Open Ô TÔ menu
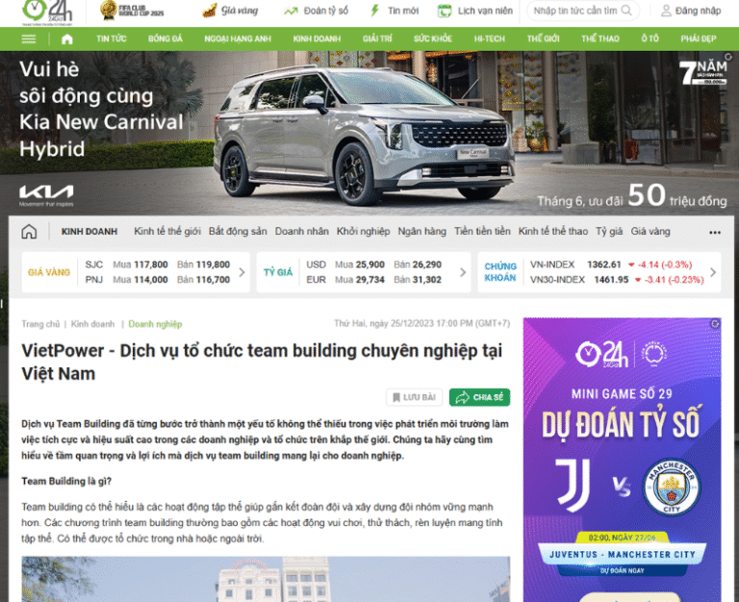739x602 pixels. click(650, 39)
